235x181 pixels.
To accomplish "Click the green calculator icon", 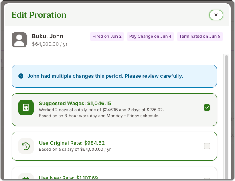I will (26, 108).
